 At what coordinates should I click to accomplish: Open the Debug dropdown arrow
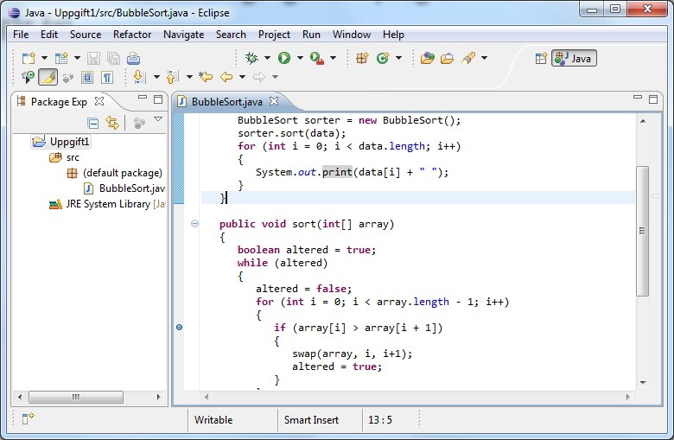tap(267, 58)
